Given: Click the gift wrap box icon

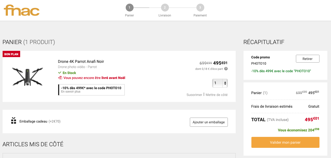Looking at the screenshot, I should click(14, 121).
